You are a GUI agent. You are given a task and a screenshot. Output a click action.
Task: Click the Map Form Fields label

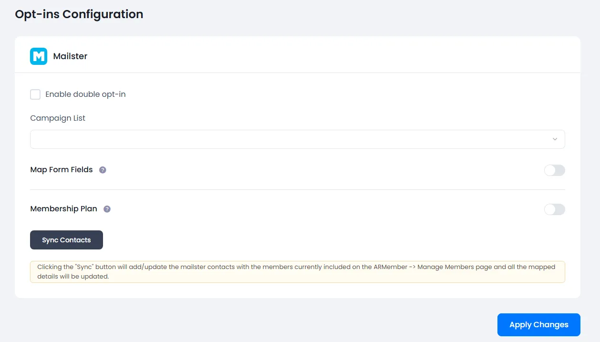coord(62,170)
